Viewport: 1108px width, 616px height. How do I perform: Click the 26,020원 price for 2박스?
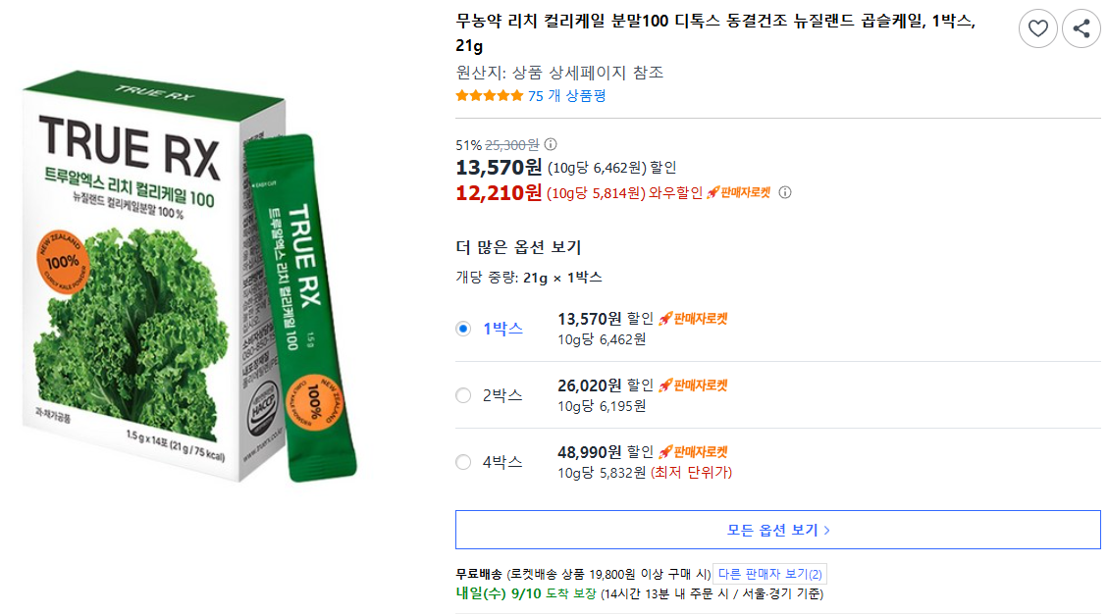pyautogui.click(x=589, y=385)
